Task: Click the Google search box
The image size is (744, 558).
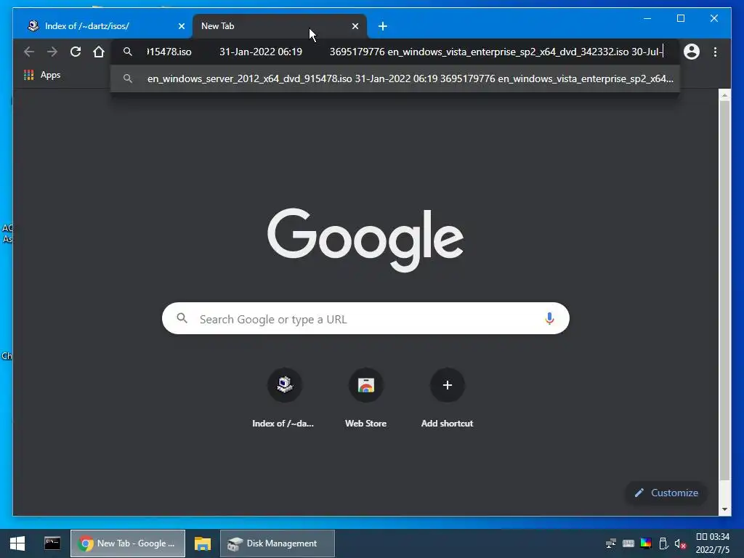Action: click(x=365, y=318)
